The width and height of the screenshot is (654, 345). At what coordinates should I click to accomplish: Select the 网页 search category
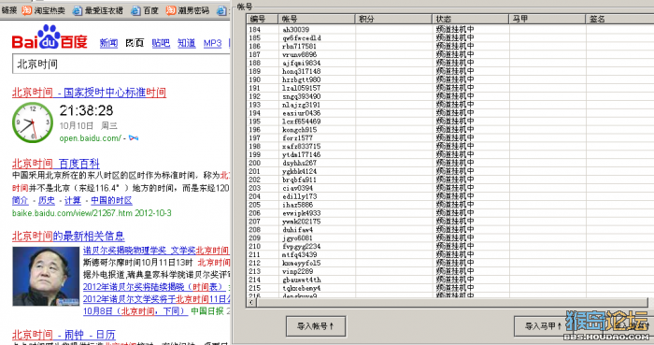coord(135,43)
